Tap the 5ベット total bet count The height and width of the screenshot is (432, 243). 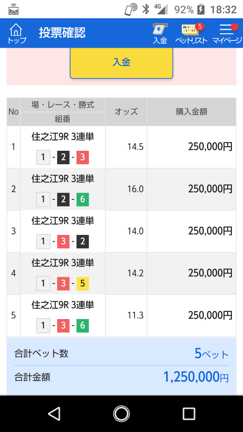(211, 354)
